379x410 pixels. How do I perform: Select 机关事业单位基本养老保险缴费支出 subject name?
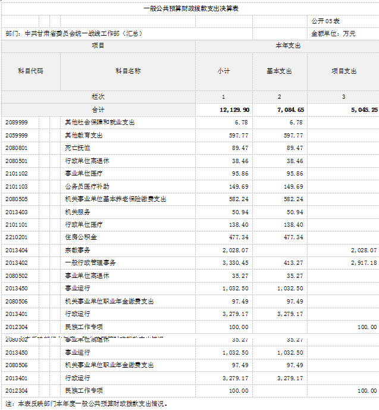(x=115, y=199)
